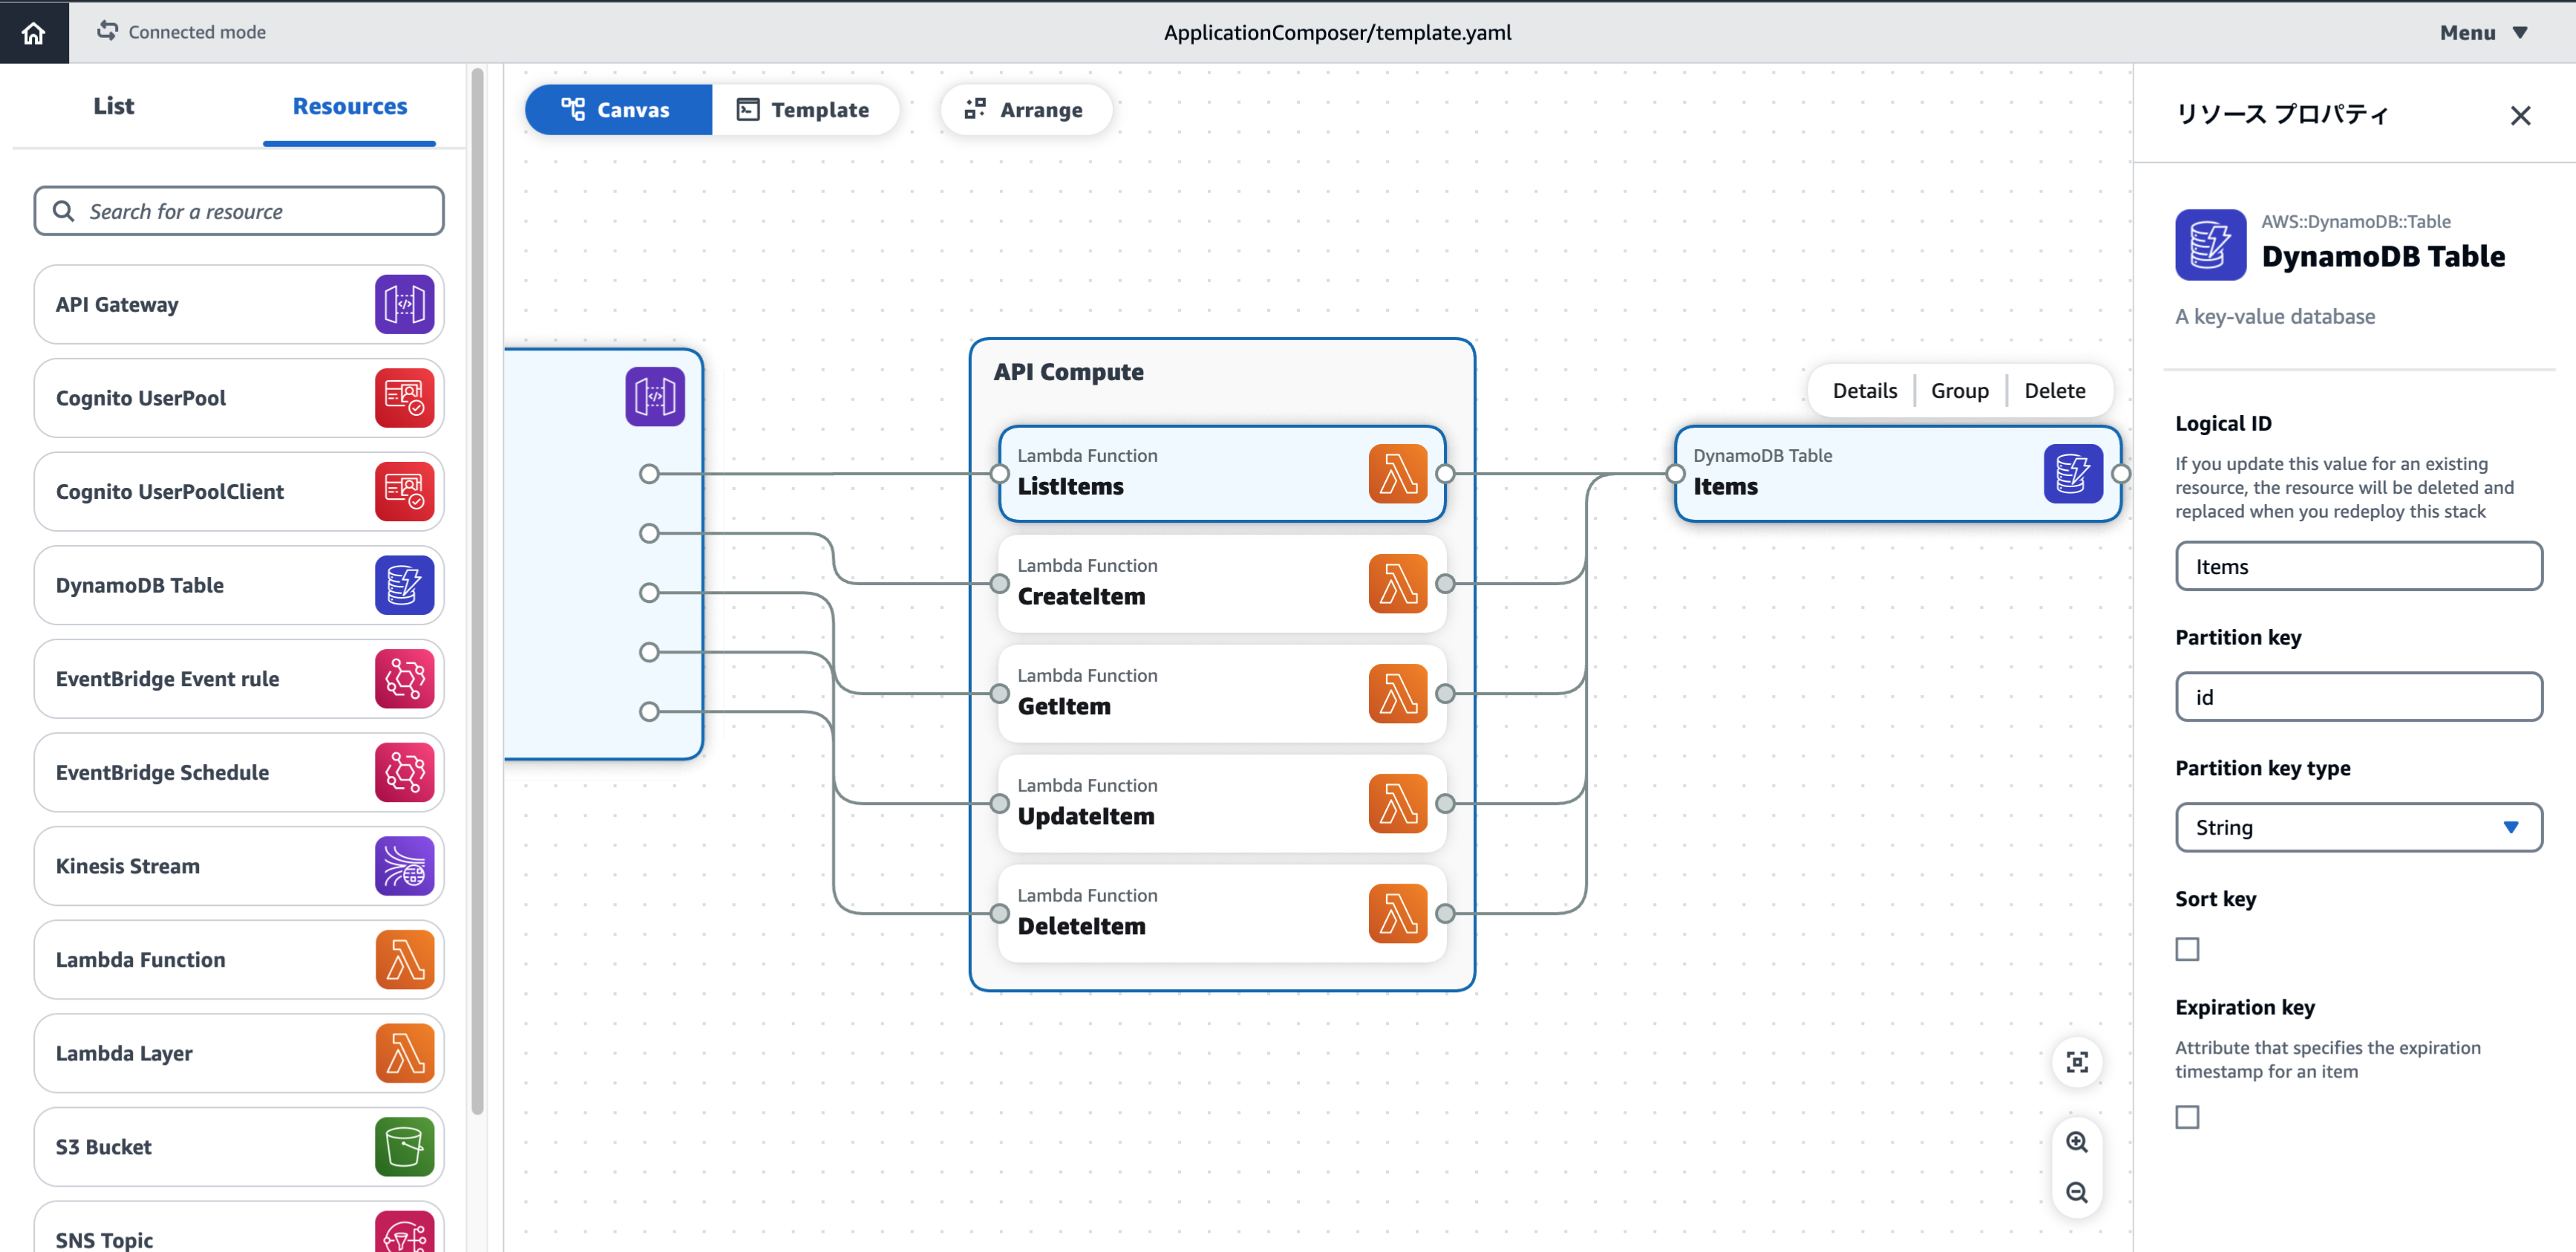Click ListItems right output port
The height and width of the screenshot is (1252, 2576).
coord(1445,474)
